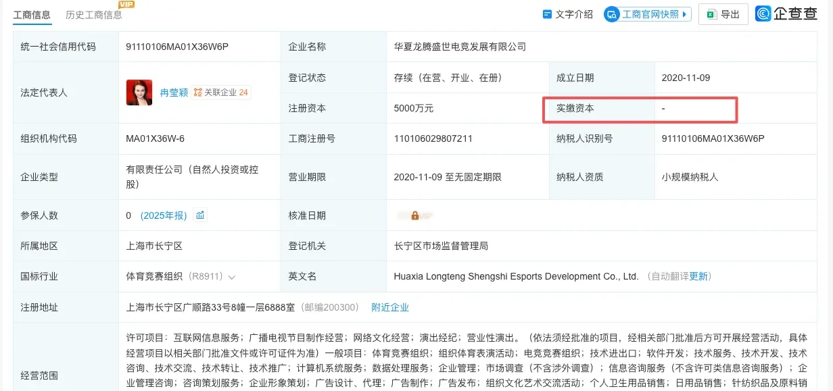Viewport: 833px width, 391px height.
Task: Click the registered capital value 5000万元
Action: click(x=414, y=108)
